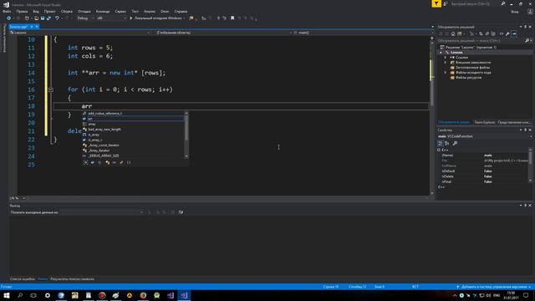Choose 'bad_array_new_length' autocomplete suggestion

tap(133, 130)
